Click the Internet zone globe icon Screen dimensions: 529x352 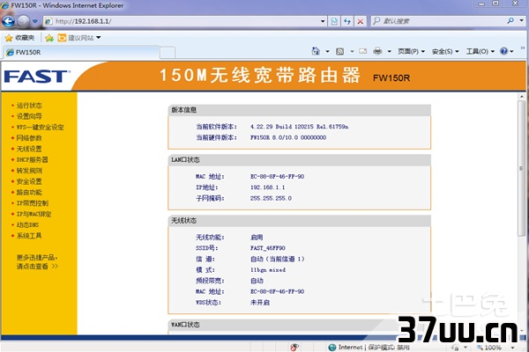pyautogui.click(x=332, y=348)
